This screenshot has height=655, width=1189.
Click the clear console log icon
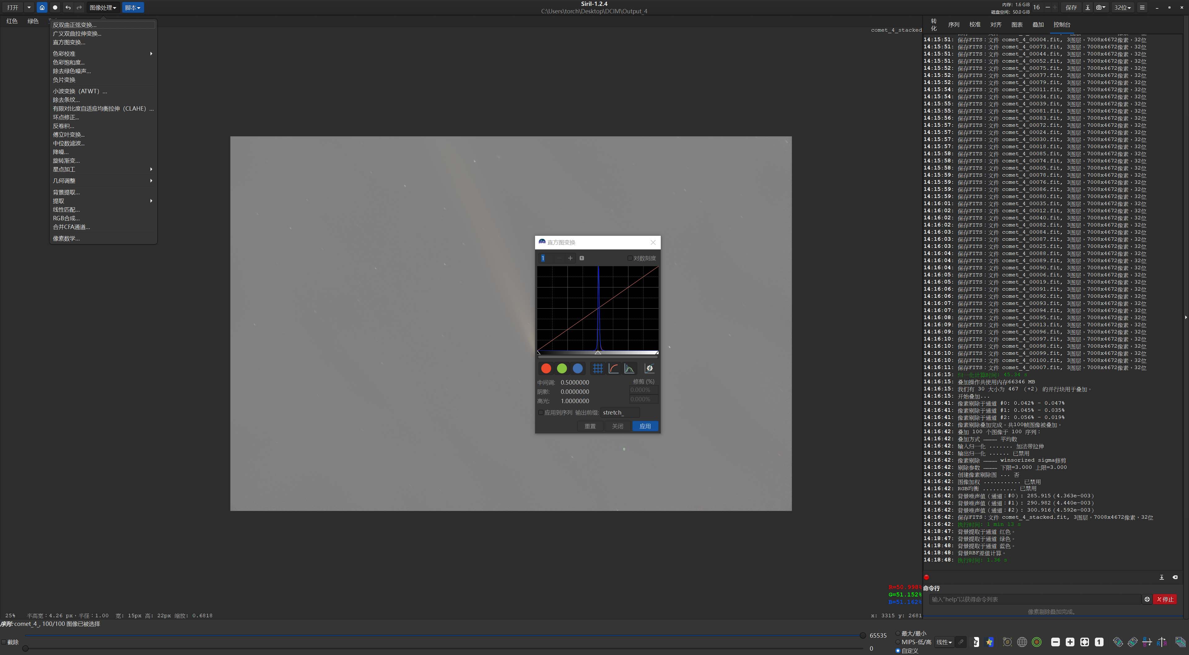tap(1175, 578)
